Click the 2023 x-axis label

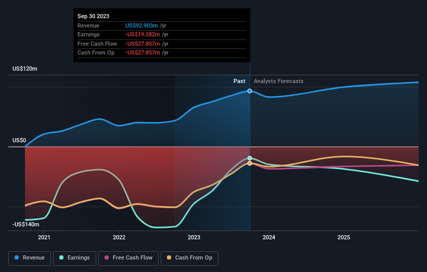click(194, 238)
